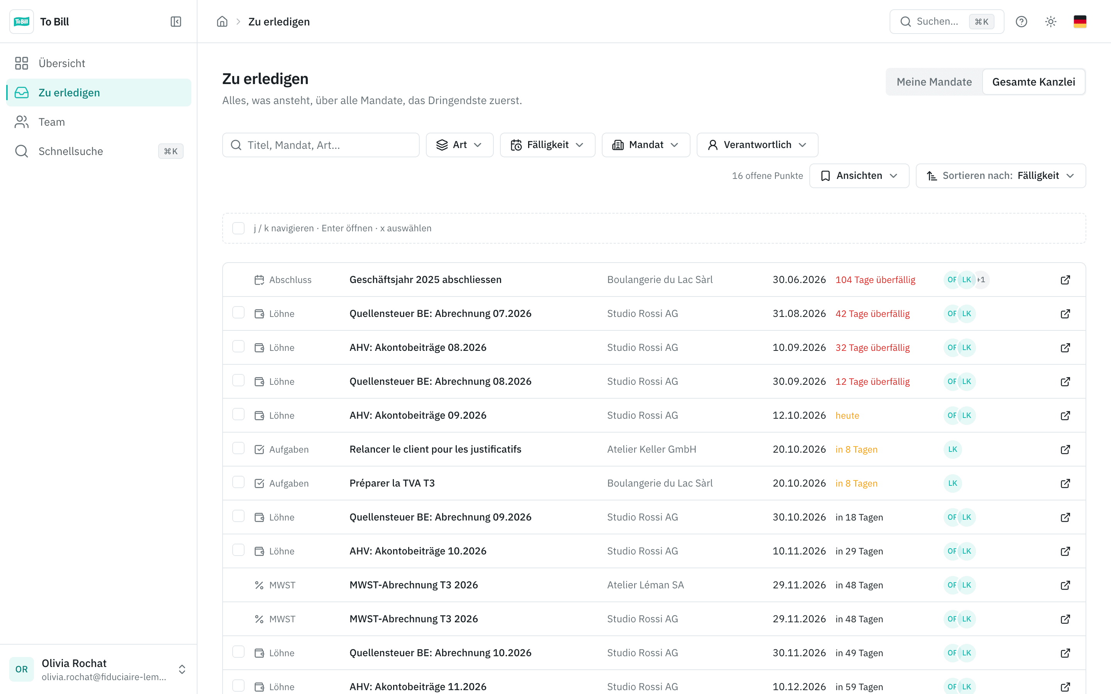Open the Mandat filter dropdown
The height and width of the screenshot is (694, 1111).
pyautogui.click(x=645, y=145)
